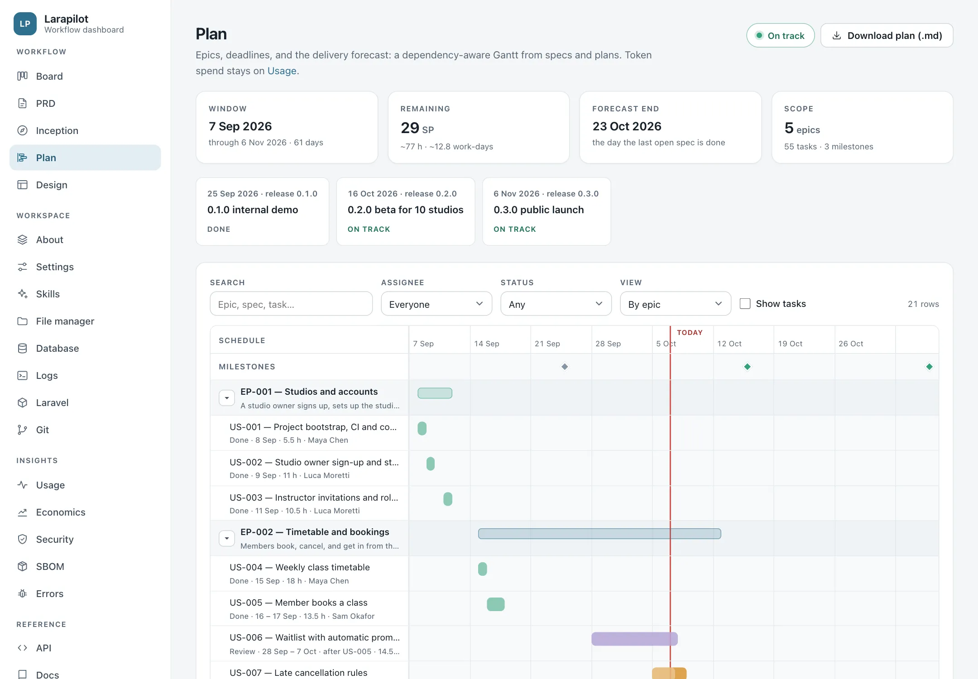
Task: Download the plan as markdown
Action: (887, 35)
